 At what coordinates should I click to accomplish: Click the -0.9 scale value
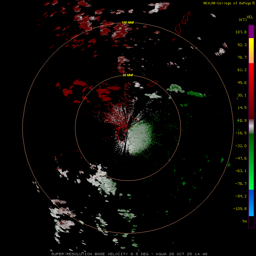(242, 121)
